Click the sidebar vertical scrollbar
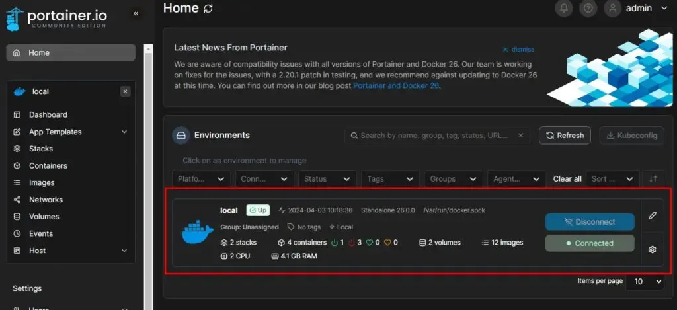The image size is (677, 310). pos(149,177)
